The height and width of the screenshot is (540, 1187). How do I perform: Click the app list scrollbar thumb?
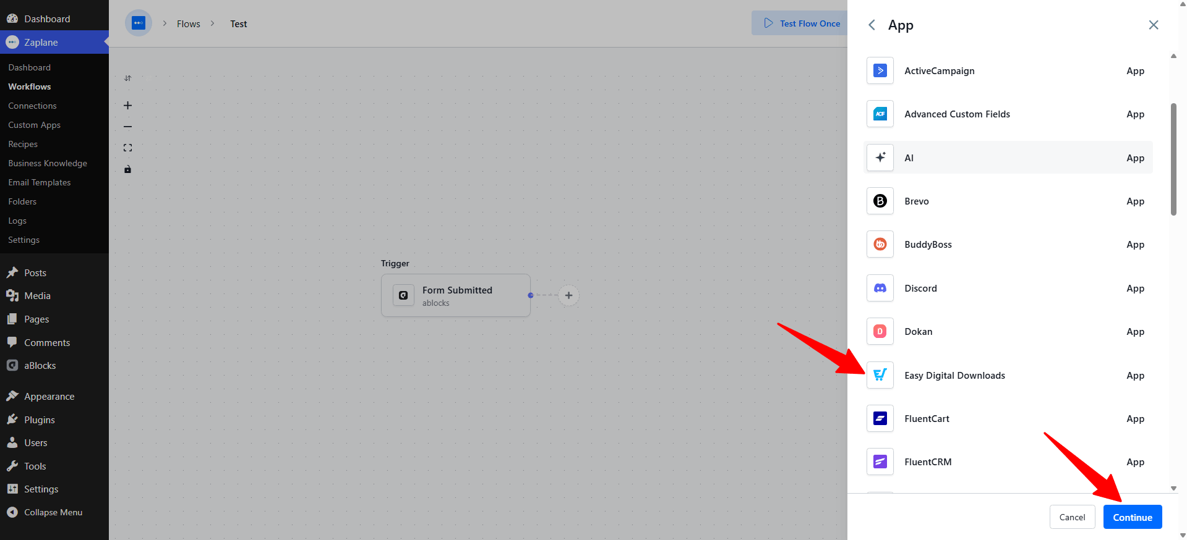[1173, 159]
